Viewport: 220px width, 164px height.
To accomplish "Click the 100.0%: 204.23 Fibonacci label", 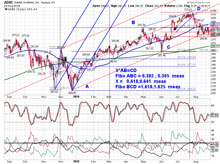I will click(186, 89).
